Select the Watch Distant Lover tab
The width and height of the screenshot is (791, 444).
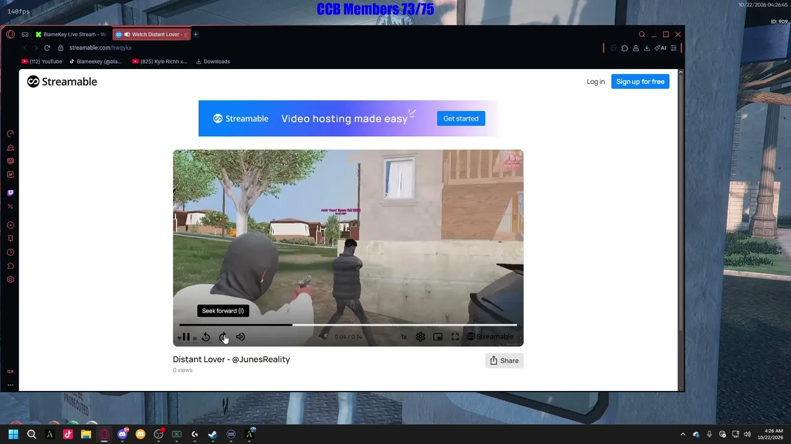point(151,35)
